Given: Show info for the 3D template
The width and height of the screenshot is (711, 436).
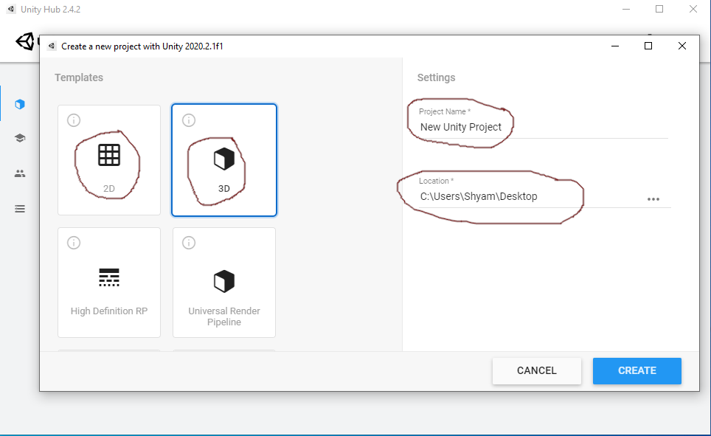Looking at the screenshot, I should (189, 120).
